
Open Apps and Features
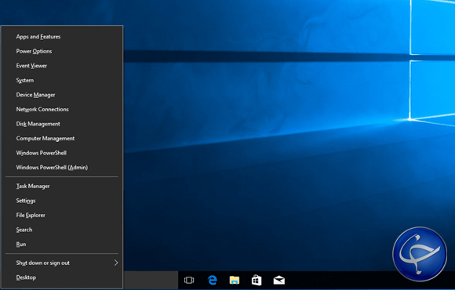(62, 37)
